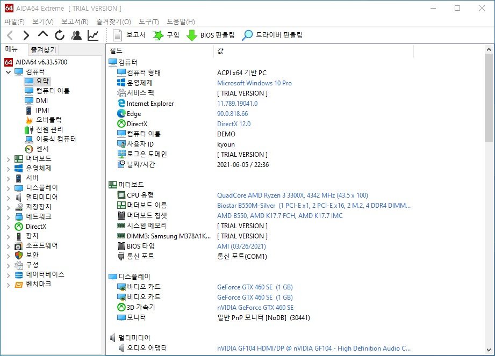The width and height of the screenshot is (495, 356).
Task: Click AMD B550 chipset link
Action: pyautogui.click(x=279, y=216)
